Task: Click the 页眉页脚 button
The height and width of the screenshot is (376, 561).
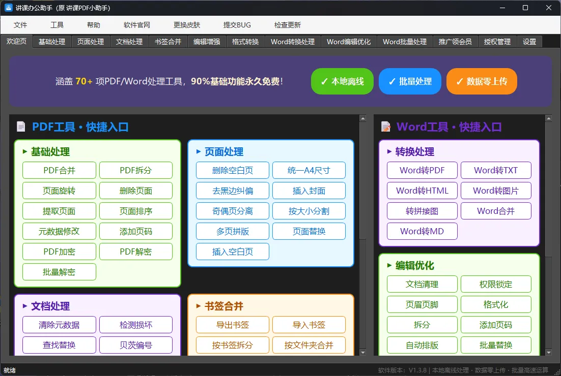Action: pos(422,304)
